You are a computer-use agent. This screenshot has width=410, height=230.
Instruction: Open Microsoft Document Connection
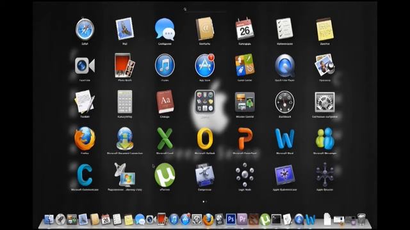coord(125,139)
